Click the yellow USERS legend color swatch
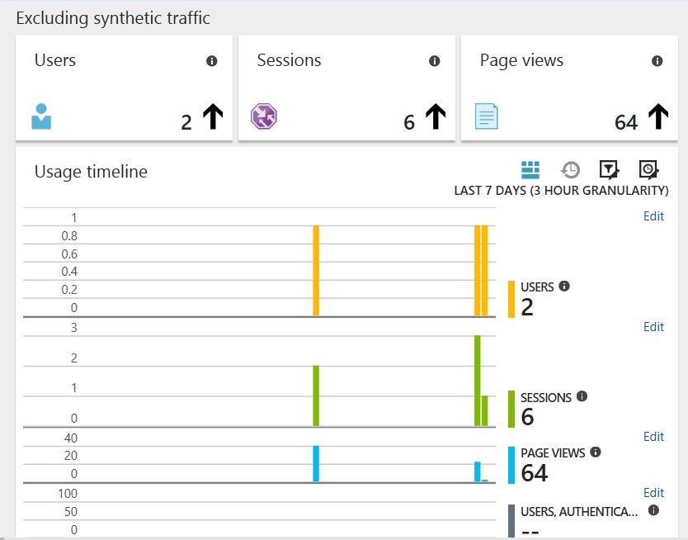Viewport: 688px width, 540px height. click(511, 299)
